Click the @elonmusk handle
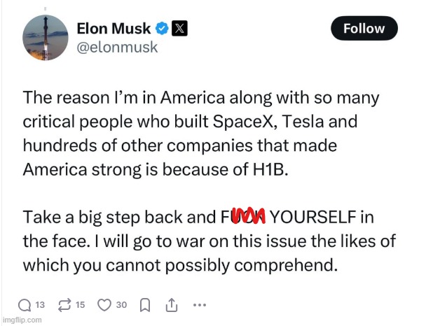This screenshot has width=426, height=326. point(117,48)
